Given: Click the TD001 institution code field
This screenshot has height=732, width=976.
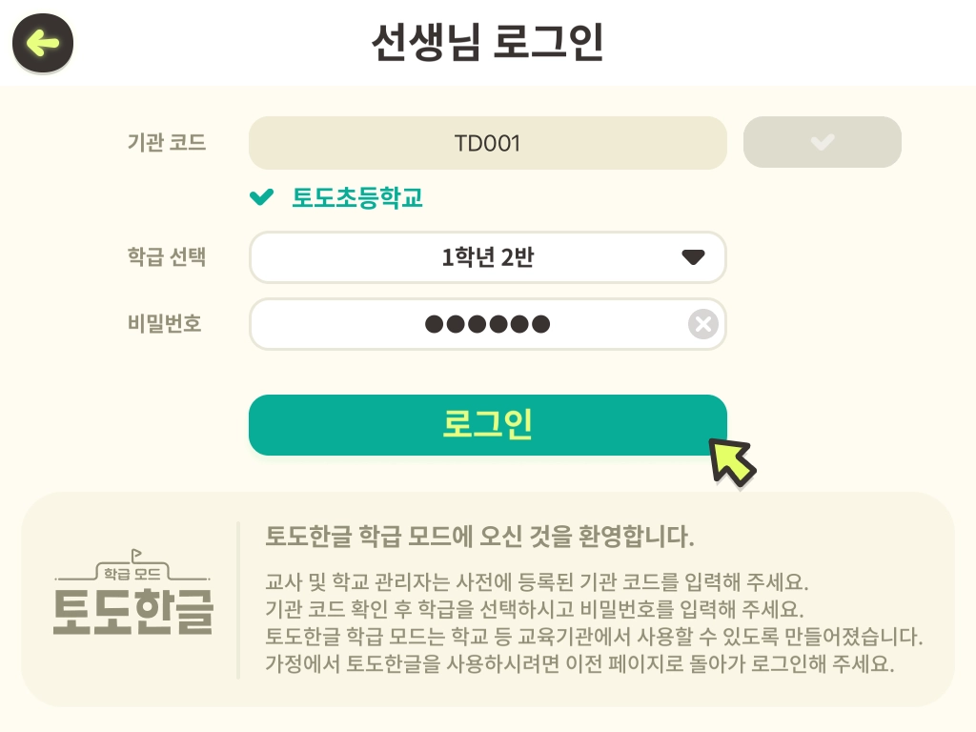Looking at the screenshot, I should tap(487, 143).
